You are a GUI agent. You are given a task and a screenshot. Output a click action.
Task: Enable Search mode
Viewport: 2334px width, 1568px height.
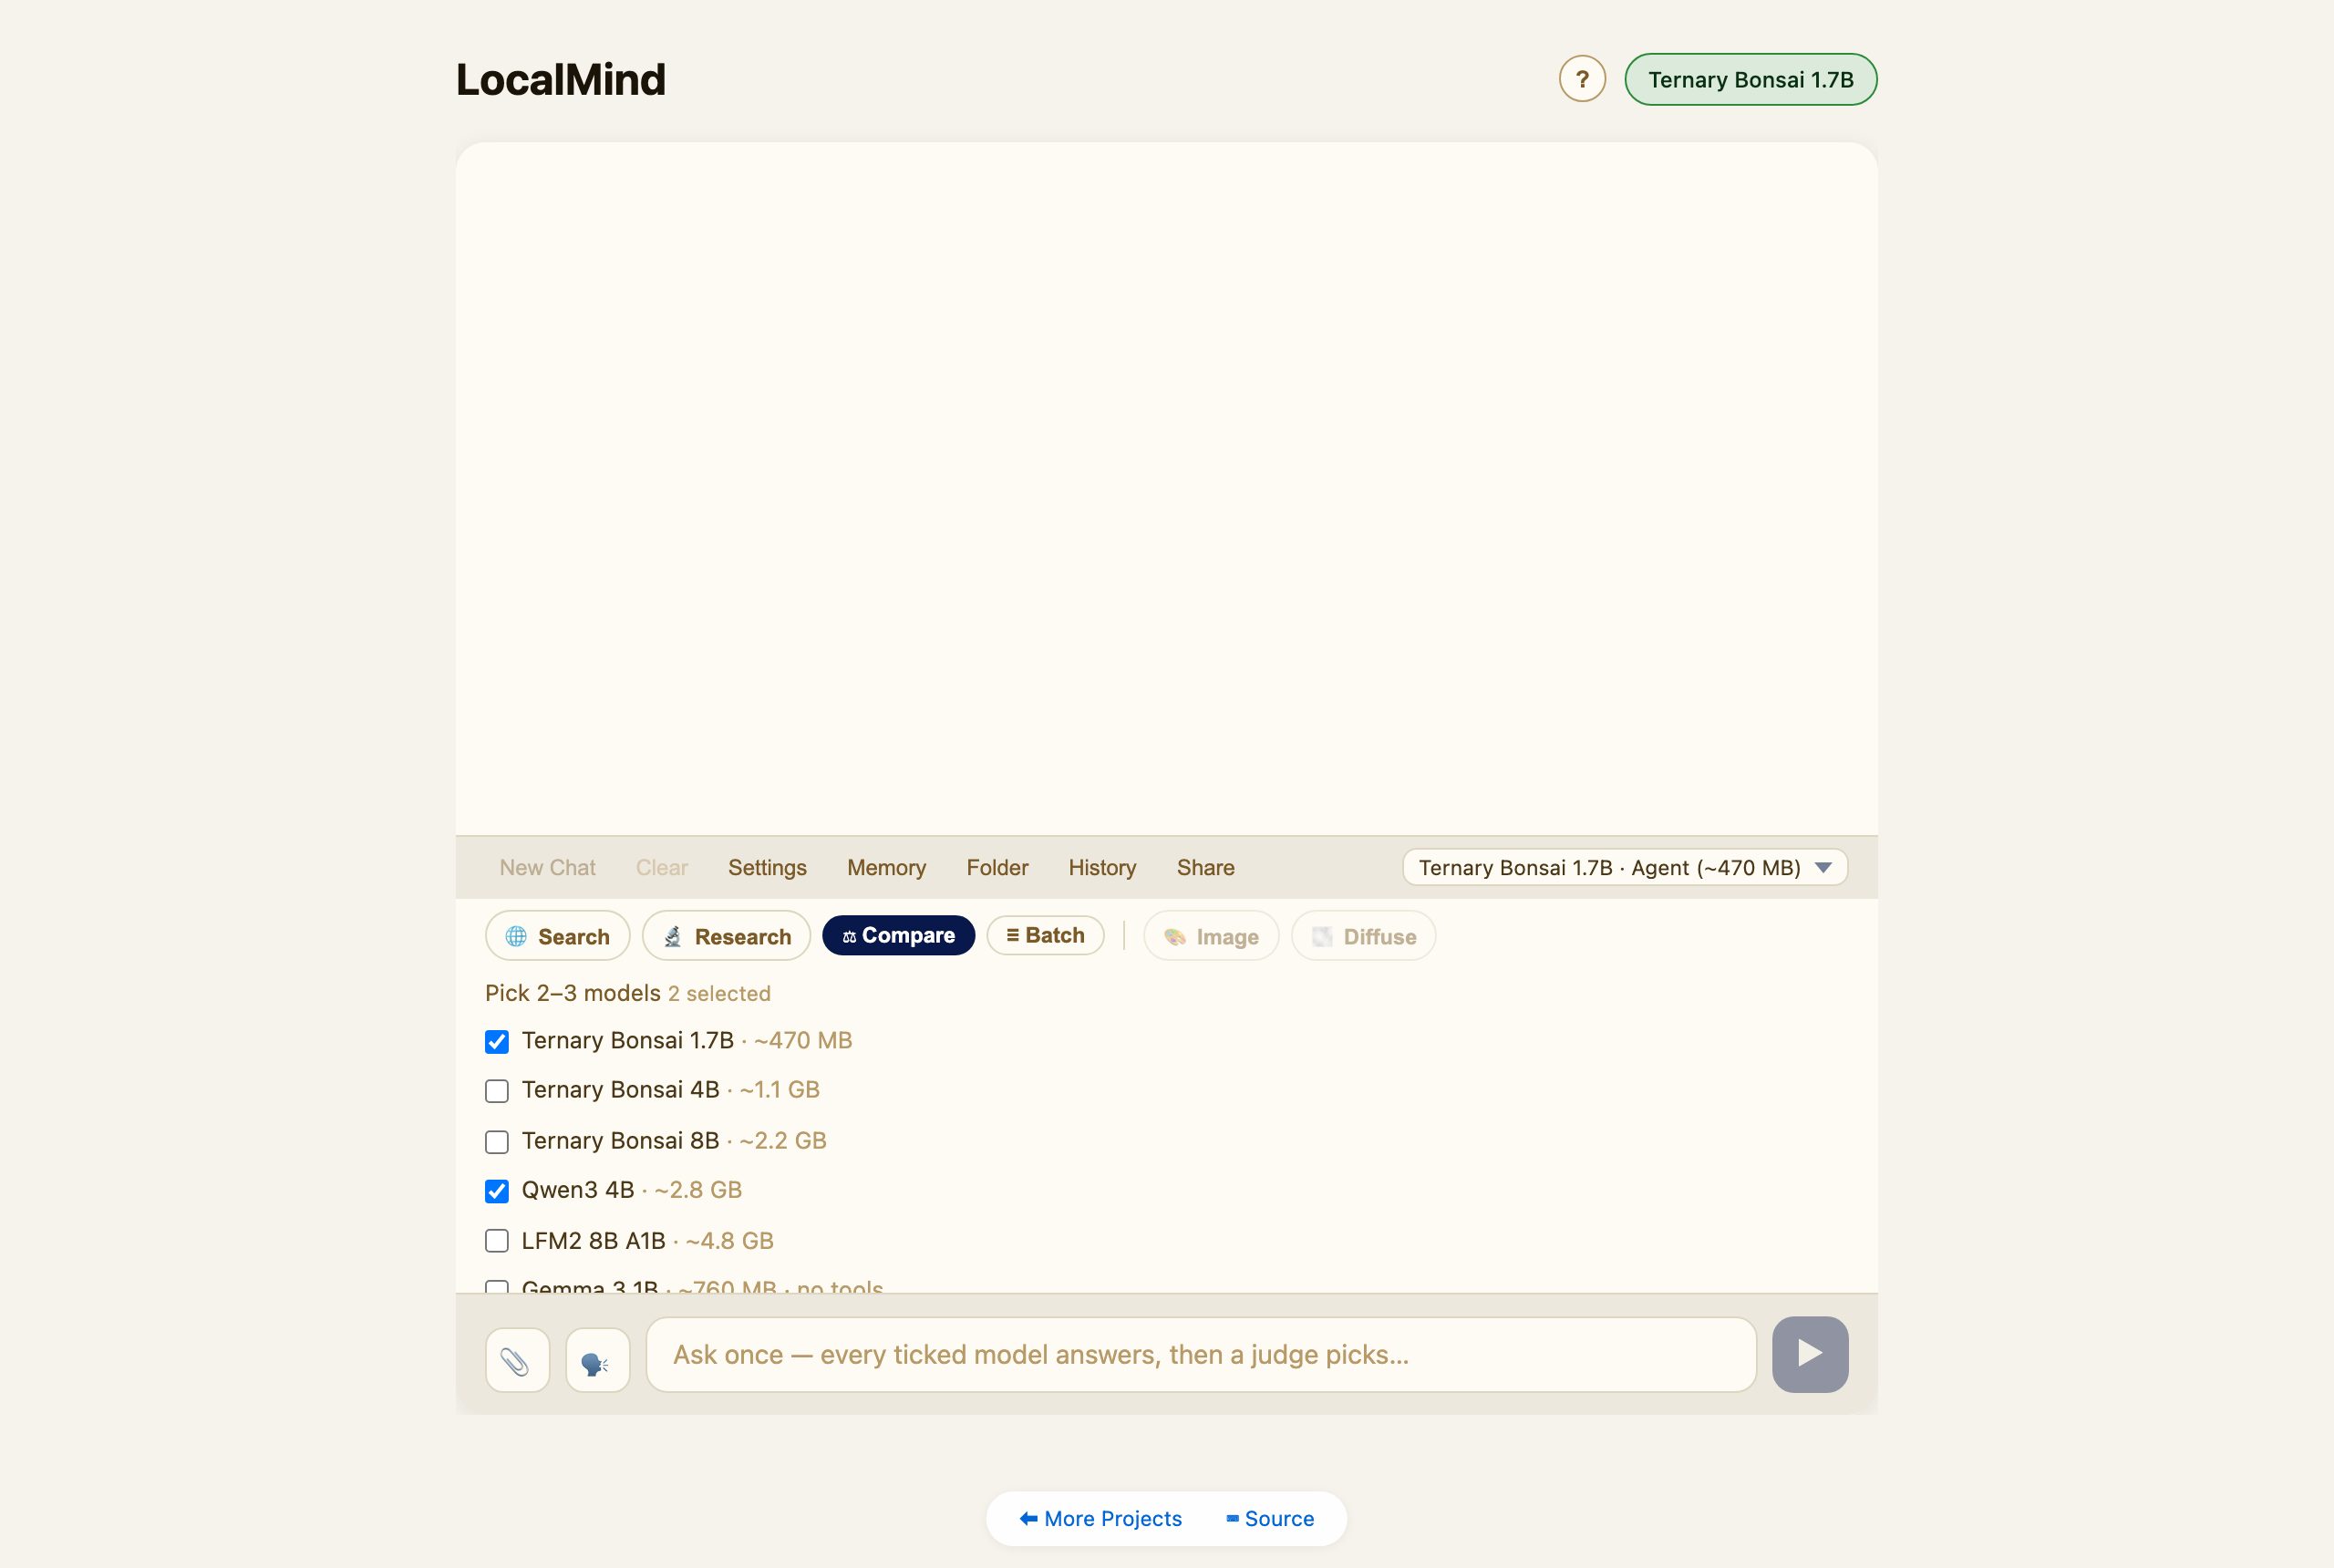(557, 936)
